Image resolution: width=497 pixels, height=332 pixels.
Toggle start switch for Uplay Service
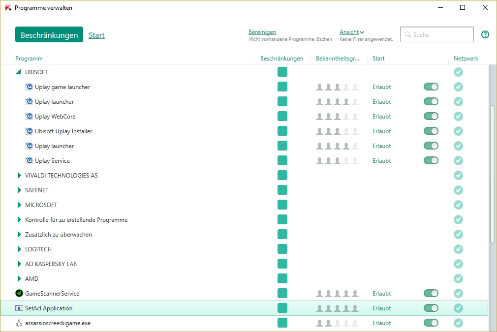tap(431, 160)
